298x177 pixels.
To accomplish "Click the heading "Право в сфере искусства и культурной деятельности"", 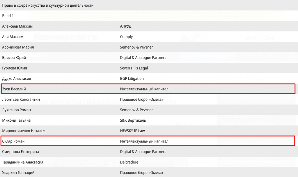I will click(48, 5).
